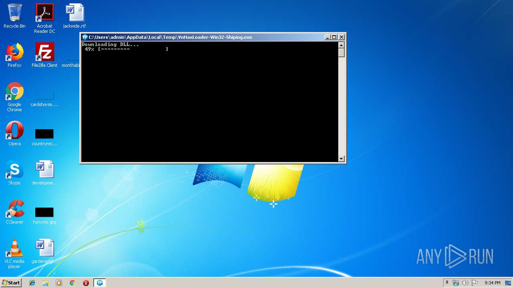
Task: Click the Start button
Action: [x=11, y=283]
